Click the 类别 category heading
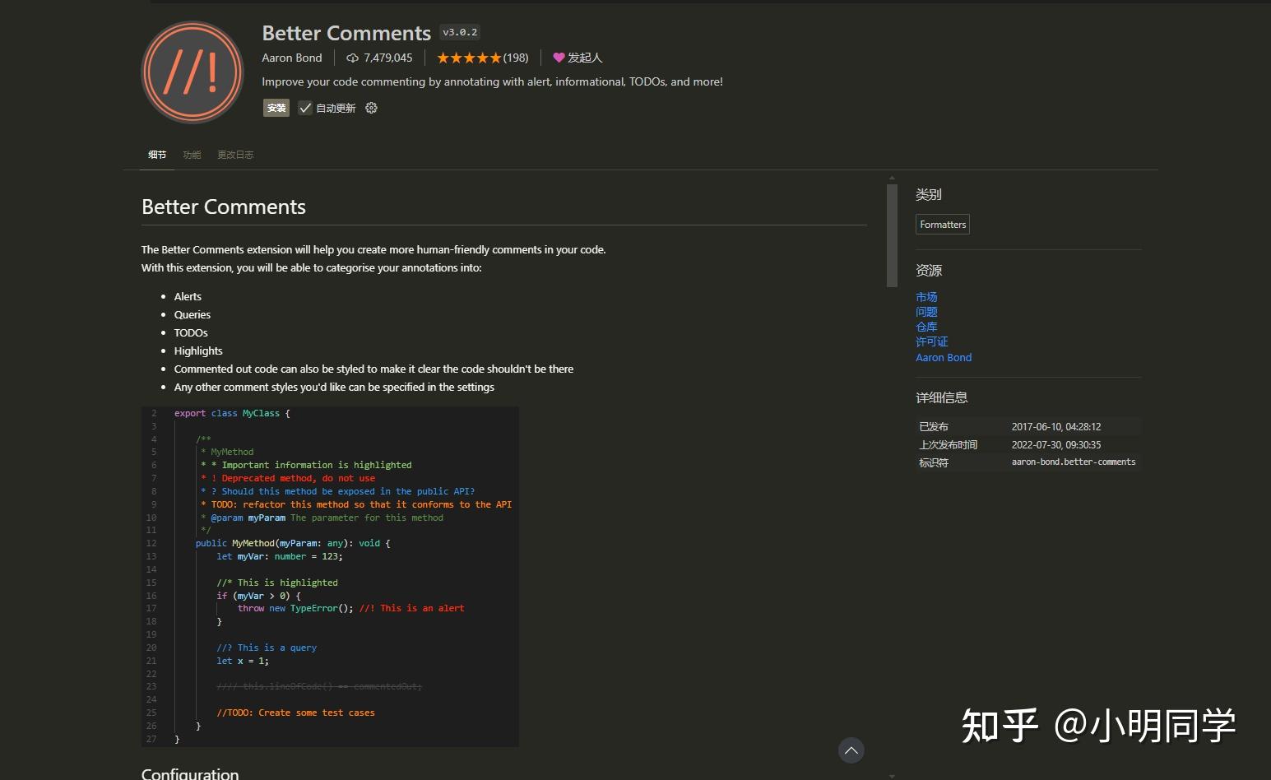Screen dimensions: 1271x780 [929, 194]
